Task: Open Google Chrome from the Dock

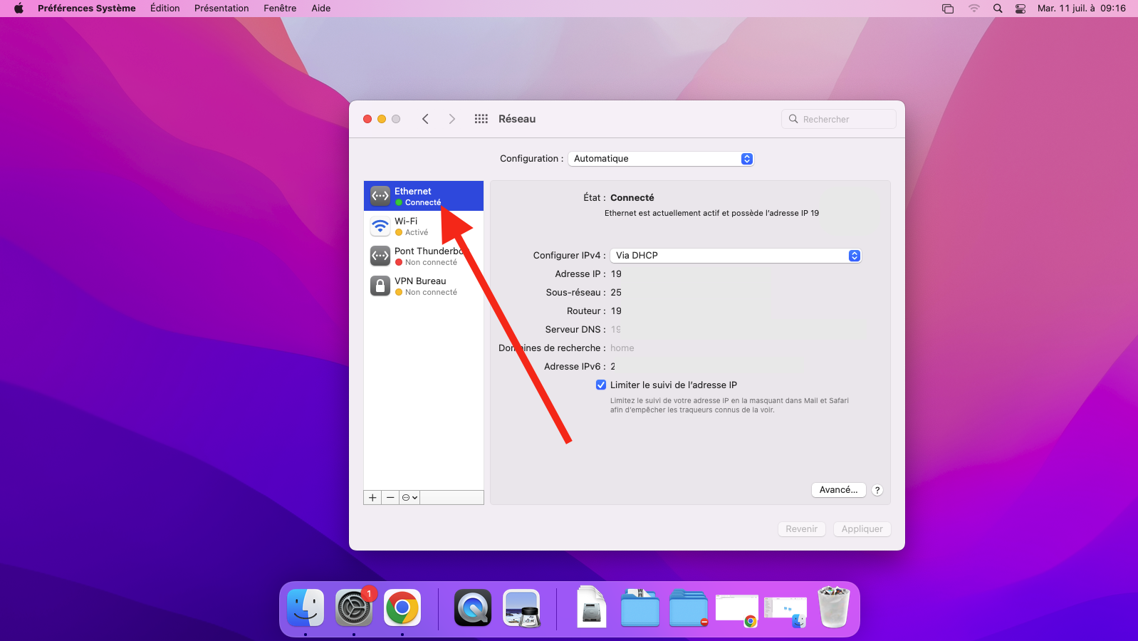Action: point(402,608)
